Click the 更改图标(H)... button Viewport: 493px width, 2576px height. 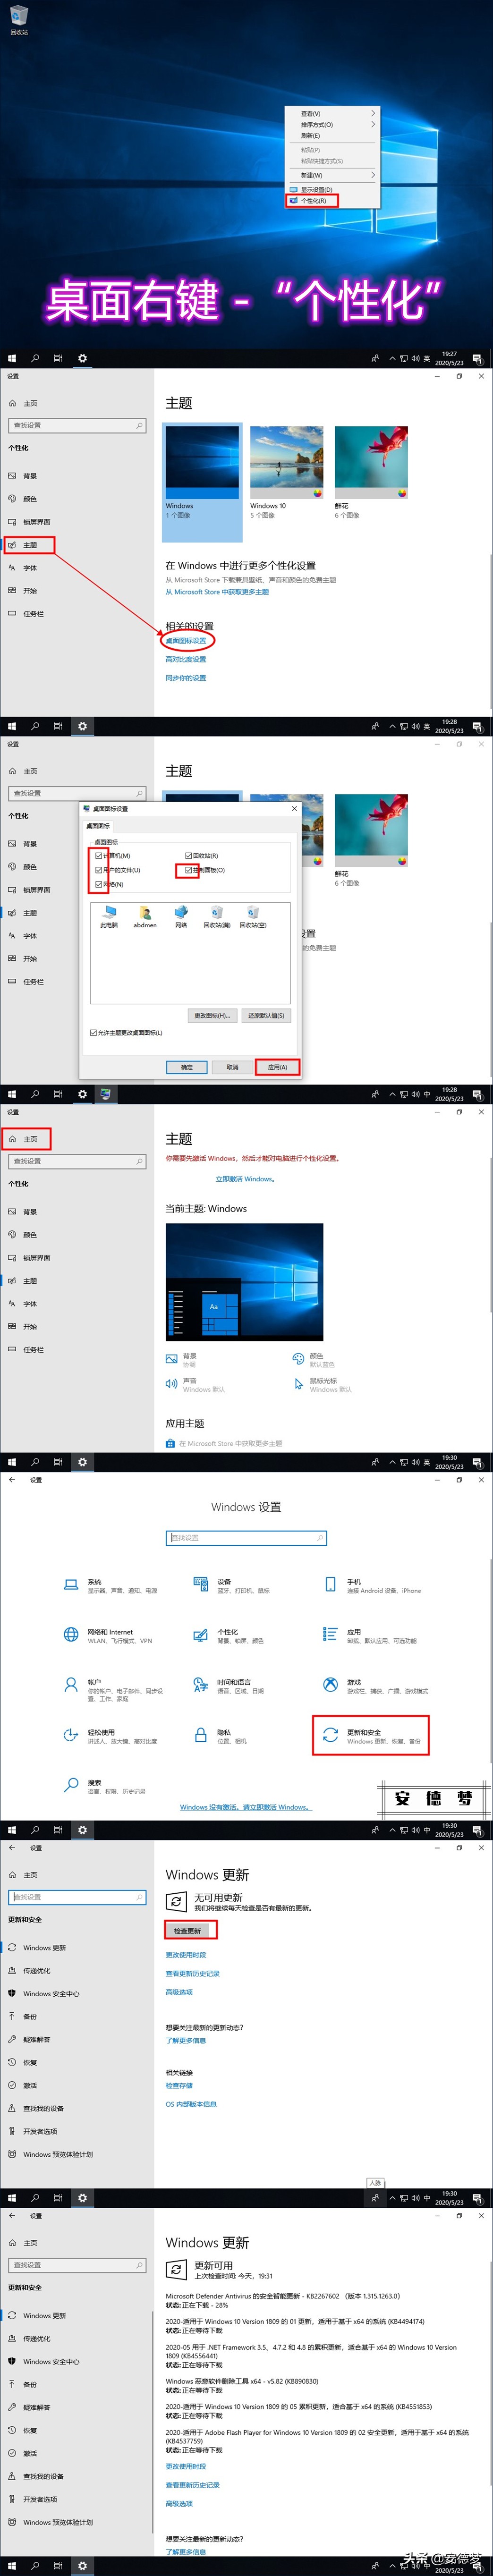click(212, 1015)
